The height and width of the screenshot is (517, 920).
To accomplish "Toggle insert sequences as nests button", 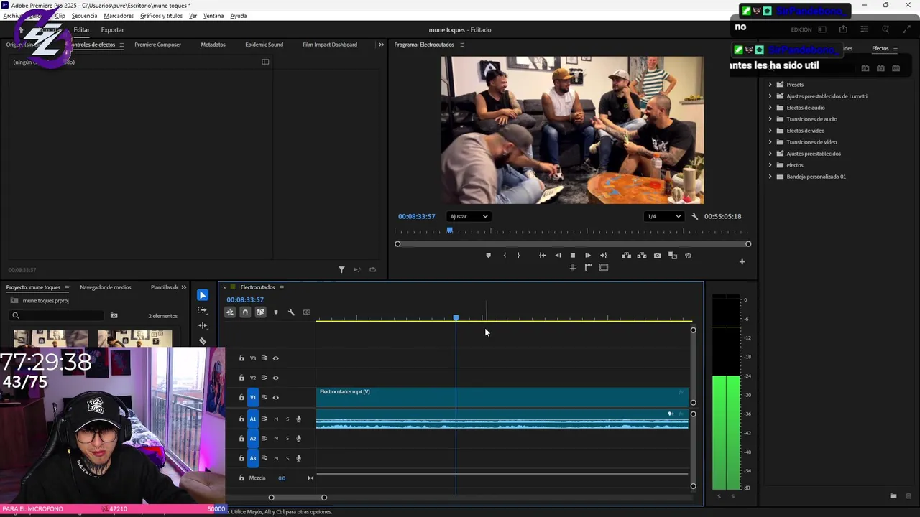I will tap(230, 312).
